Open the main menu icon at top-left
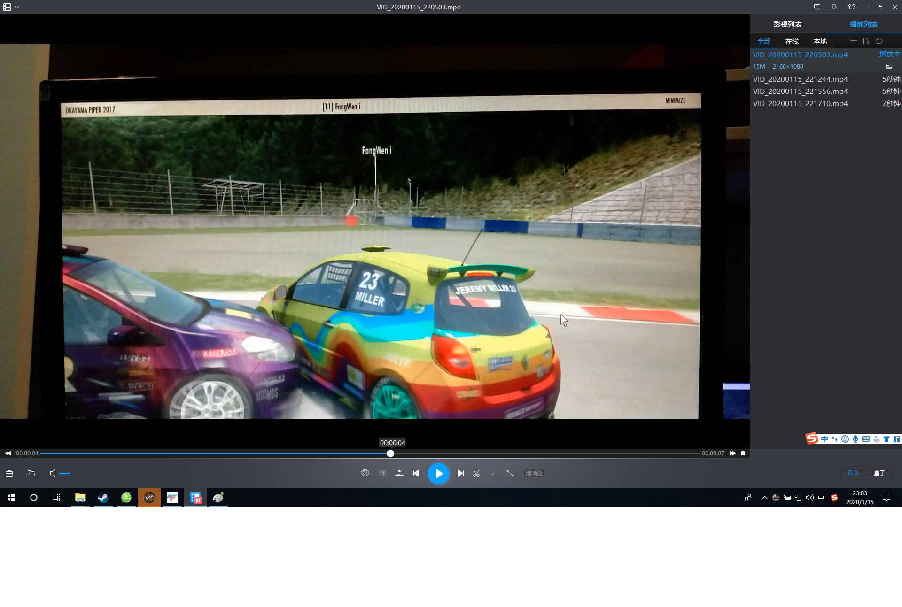The image size is (902, 607). (7, 7)
